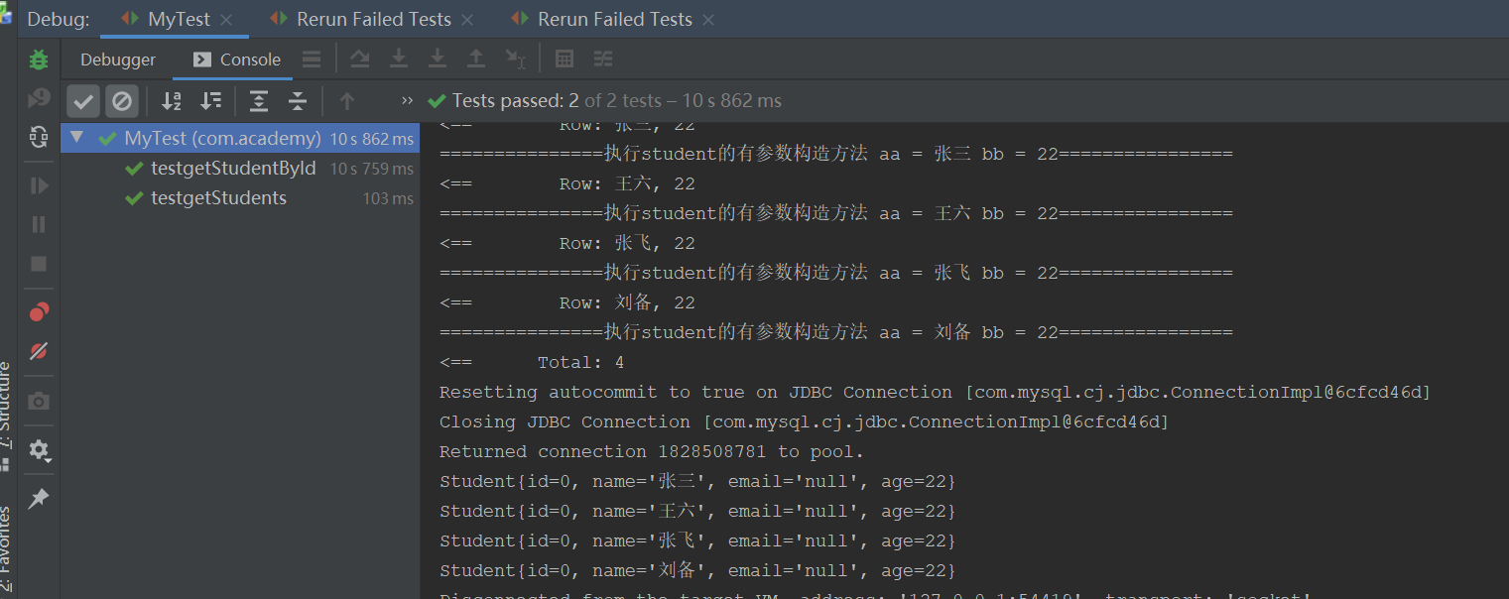The image size is (1509, 599).
Task: Click console line 'Row: 王六, 22'
Action: (x=627, y=183)
